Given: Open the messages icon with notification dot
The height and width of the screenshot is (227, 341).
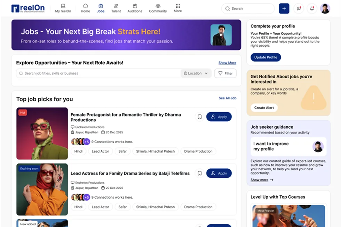Looking at the screenshot, I should (298, 8).
